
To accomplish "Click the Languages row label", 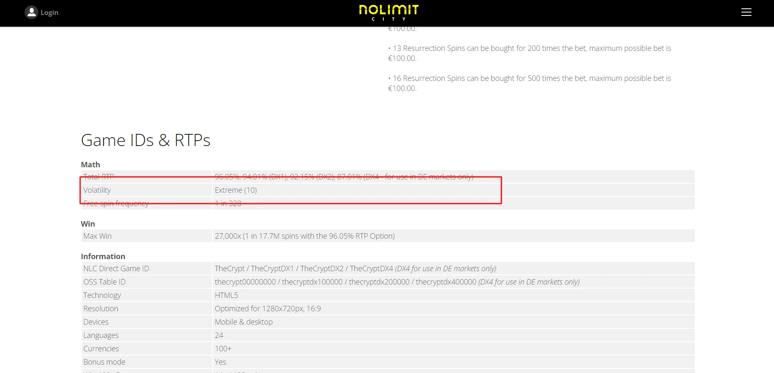I will tap(101, 335).
